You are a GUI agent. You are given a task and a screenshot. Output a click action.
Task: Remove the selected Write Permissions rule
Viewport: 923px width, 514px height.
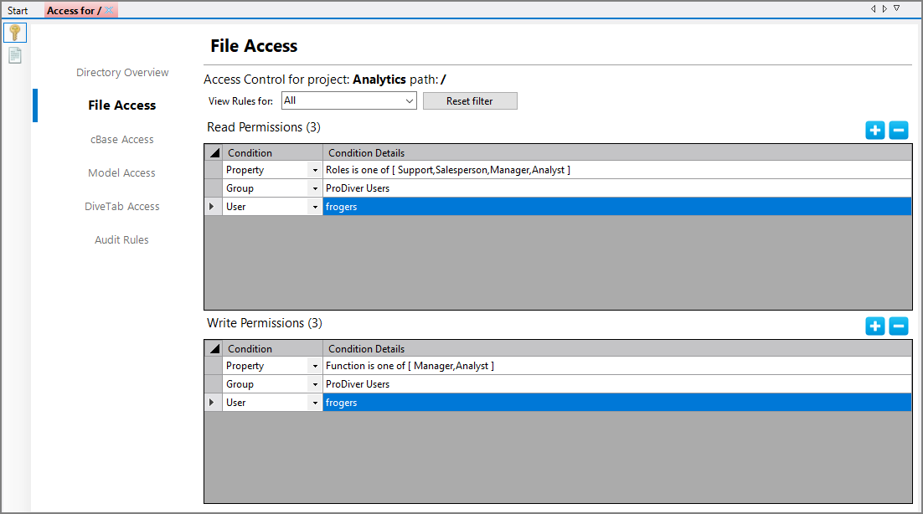[898, 326]
